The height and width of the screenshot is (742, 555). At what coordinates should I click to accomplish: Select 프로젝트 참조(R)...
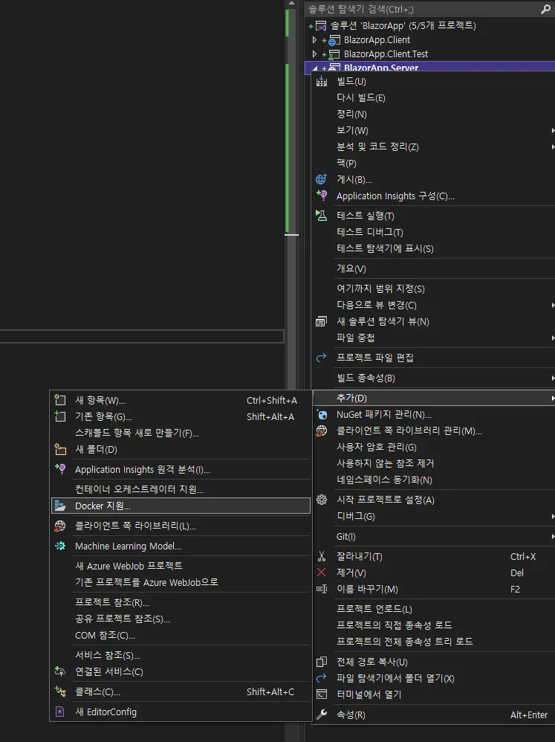112,602
